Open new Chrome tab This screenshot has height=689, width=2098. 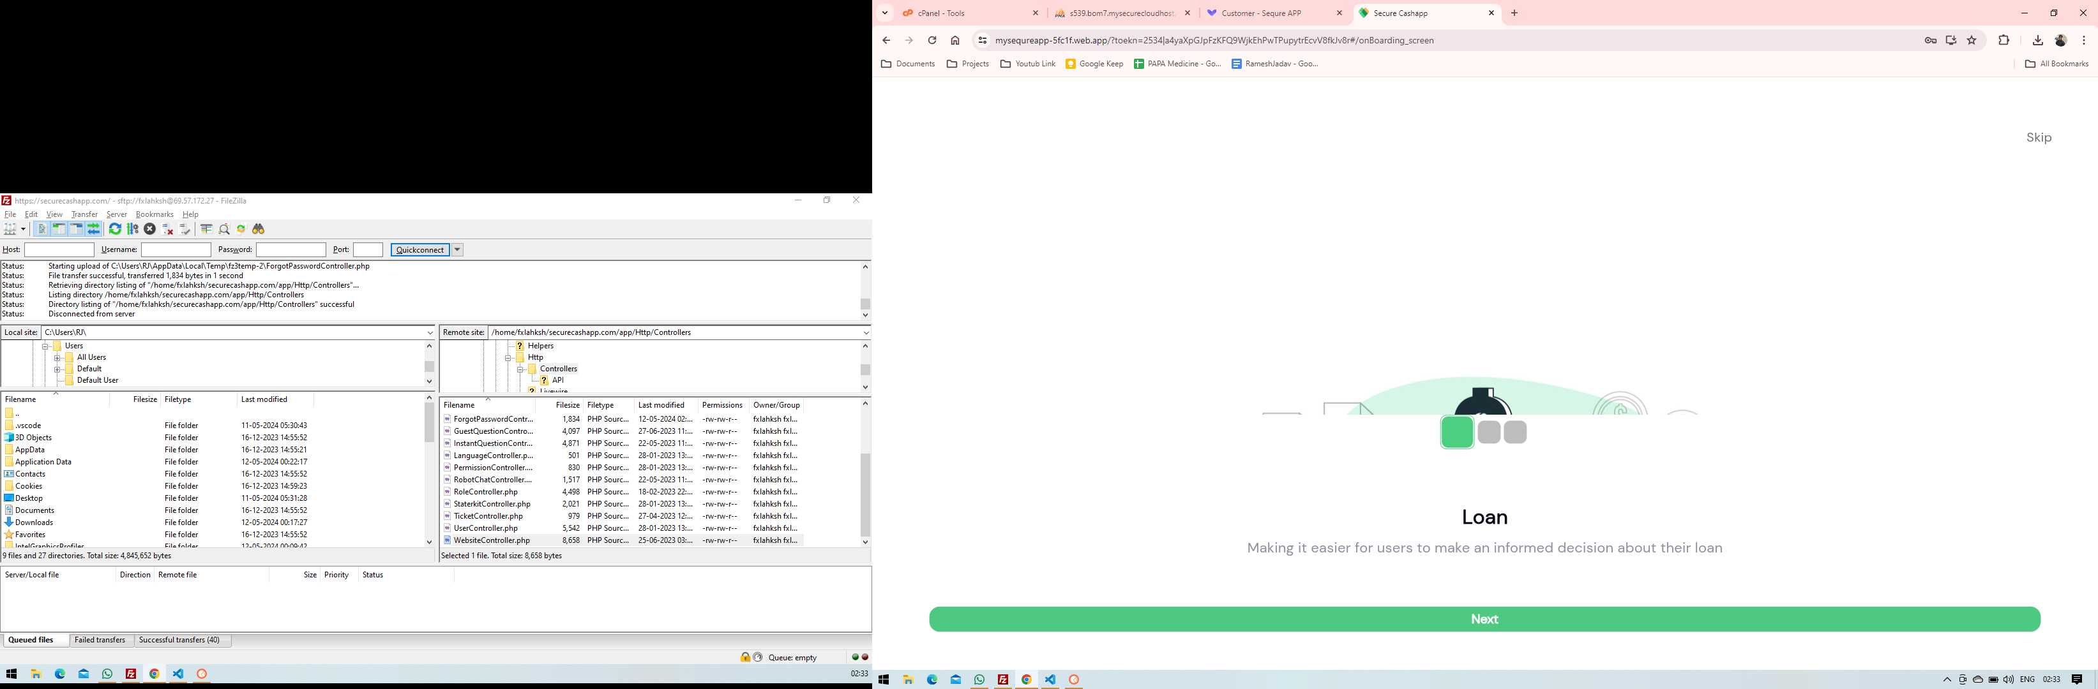pos(1515,13)
